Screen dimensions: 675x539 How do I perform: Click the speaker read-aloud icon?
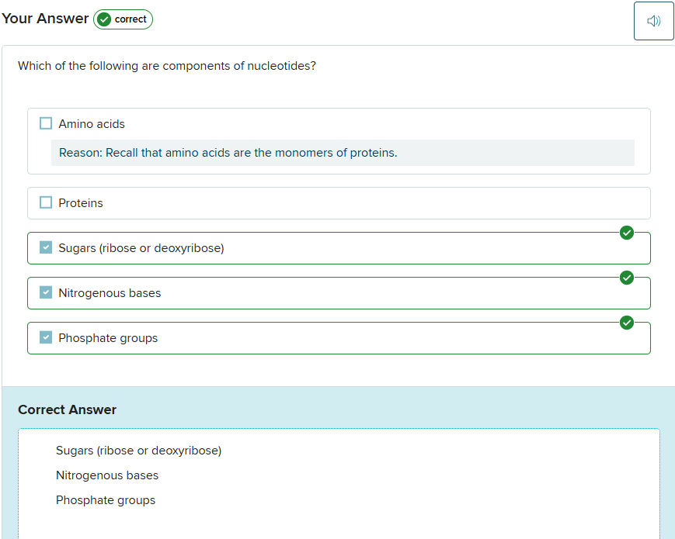point(653,21)
